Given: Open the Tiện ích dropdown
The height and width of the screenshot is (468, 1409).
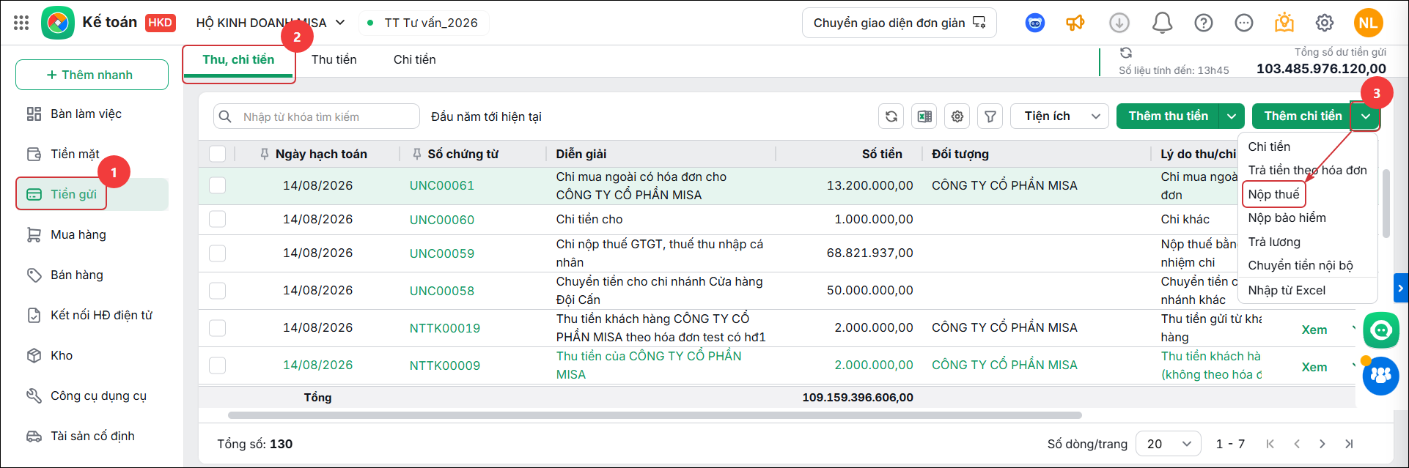Looking at the screenshot, I should (x=1059, y=116).
